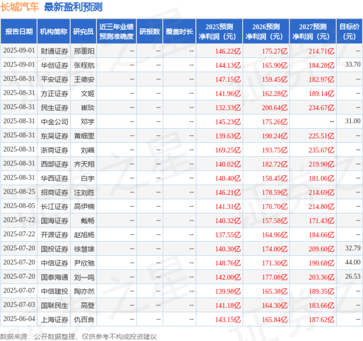Viewport: 363px width, 341px height.
Task: Select 国联民生 institution cell
Action: [x=55, y=306]
